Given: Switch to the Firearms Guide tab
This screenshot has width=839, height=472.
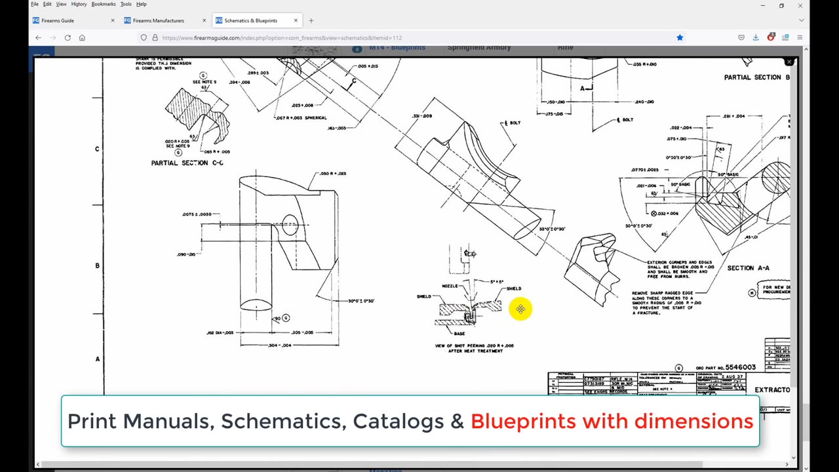Looking at the screenshot, I should (x=73, y=20).
